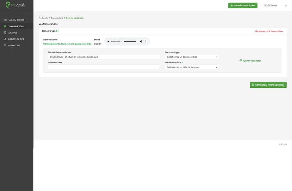Image resolution: width=292 pixels, height=191 pixels.
Task: Open audio player more options menu
Action: coord(146,42)
